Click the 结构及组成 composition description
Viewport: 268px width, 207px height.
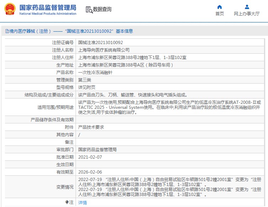133,95
